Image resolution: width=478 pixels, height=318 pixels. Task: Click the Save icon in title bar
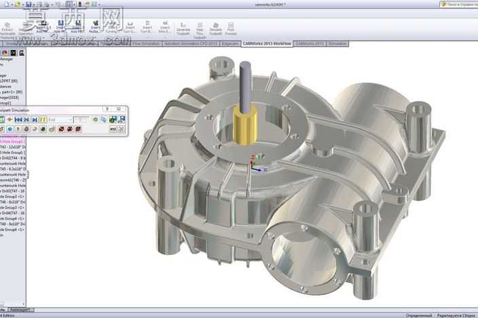(29, 4)
